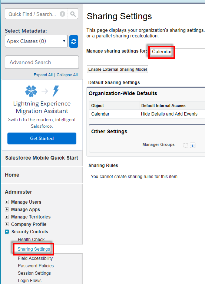Click the Organization-Wide Defaults heading
Screen dimensions: 205x284
[x=123, y=93]
